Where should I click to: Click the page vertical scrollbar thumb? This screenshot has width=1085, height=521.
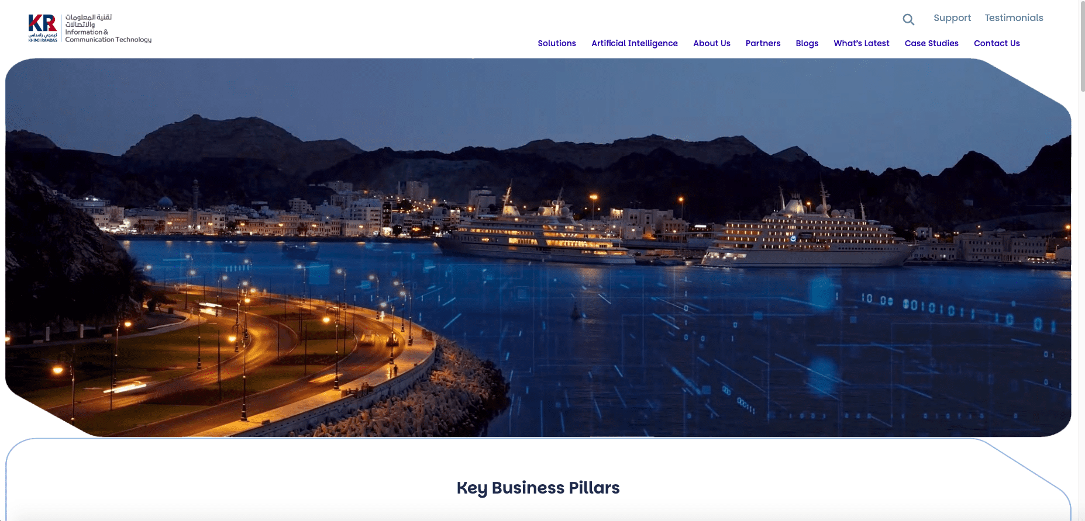[x=1082, y=47]
